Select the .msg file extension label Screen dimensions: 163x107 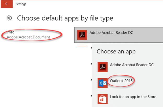pyautogui.click(x=10, y=32)
